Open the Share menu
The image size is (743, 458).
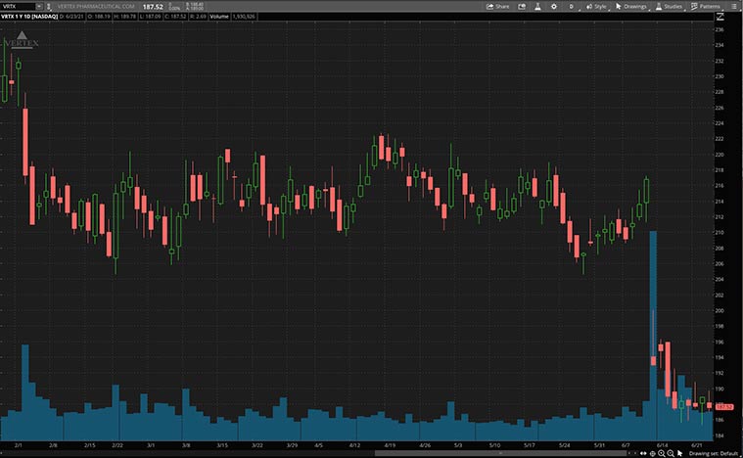pos(496,6)
